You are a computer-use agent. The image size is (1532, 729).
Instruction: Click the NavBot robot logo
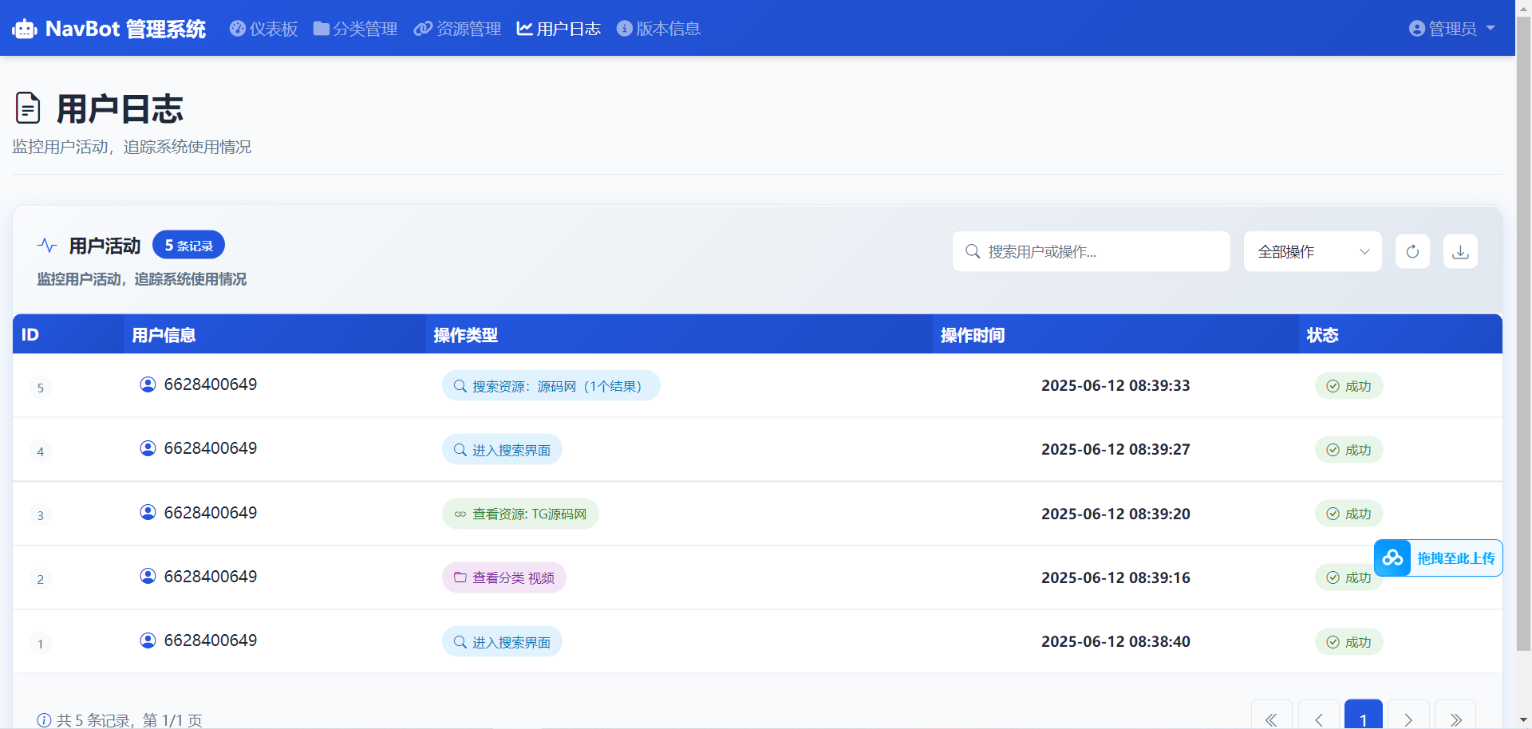tap(25, 30)
